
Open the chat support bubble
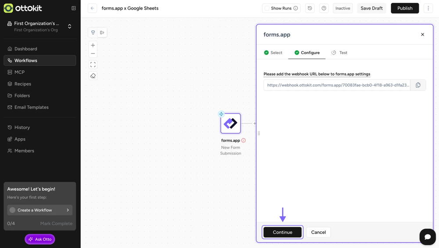(x=428, y=237)
